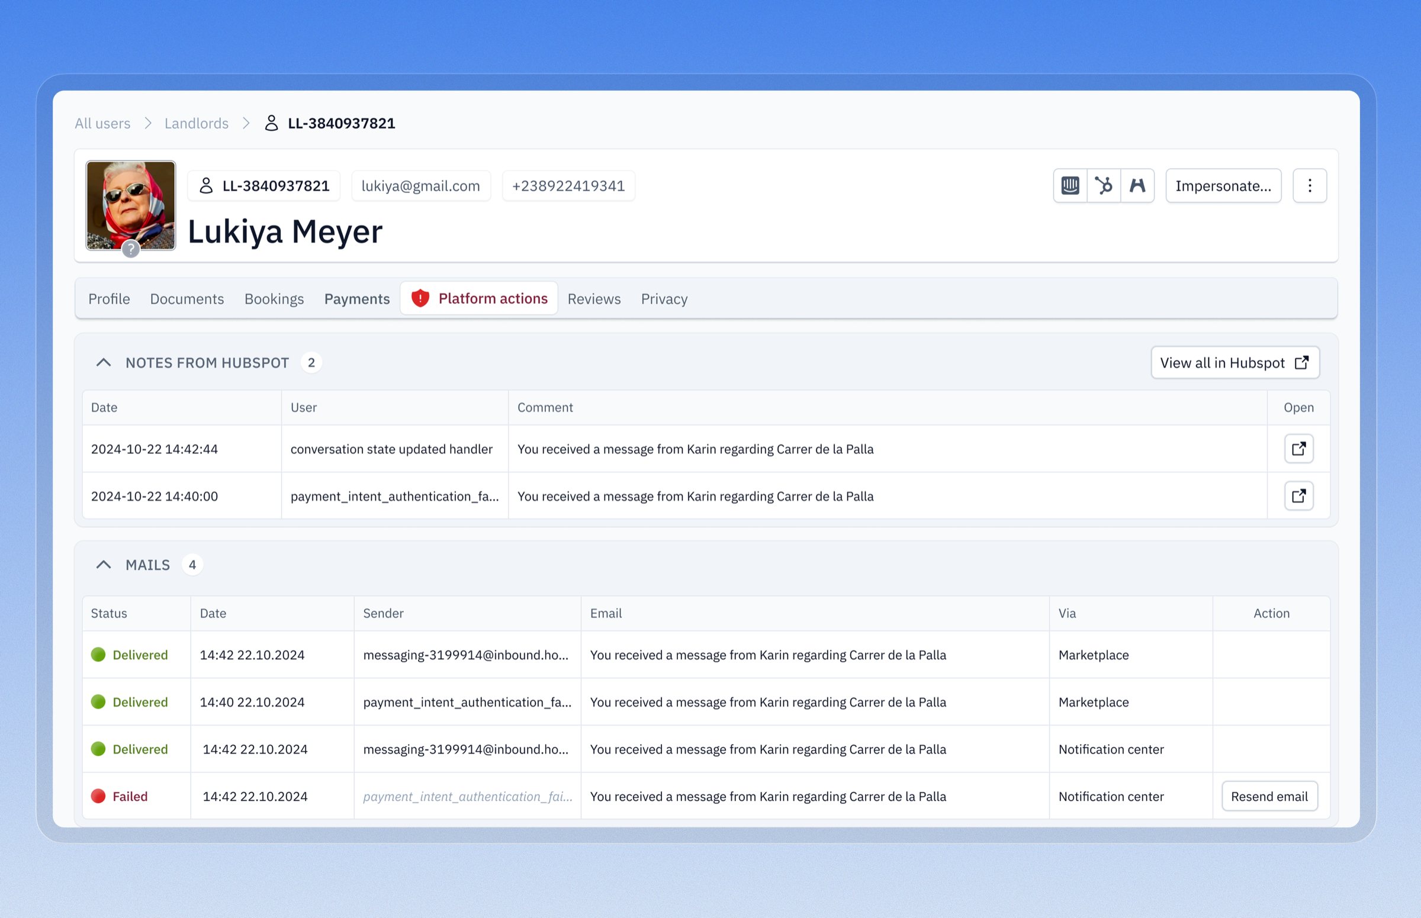1421x918 pixels.
Task: Click the Notes from HubSpot title
Action: 207,362
